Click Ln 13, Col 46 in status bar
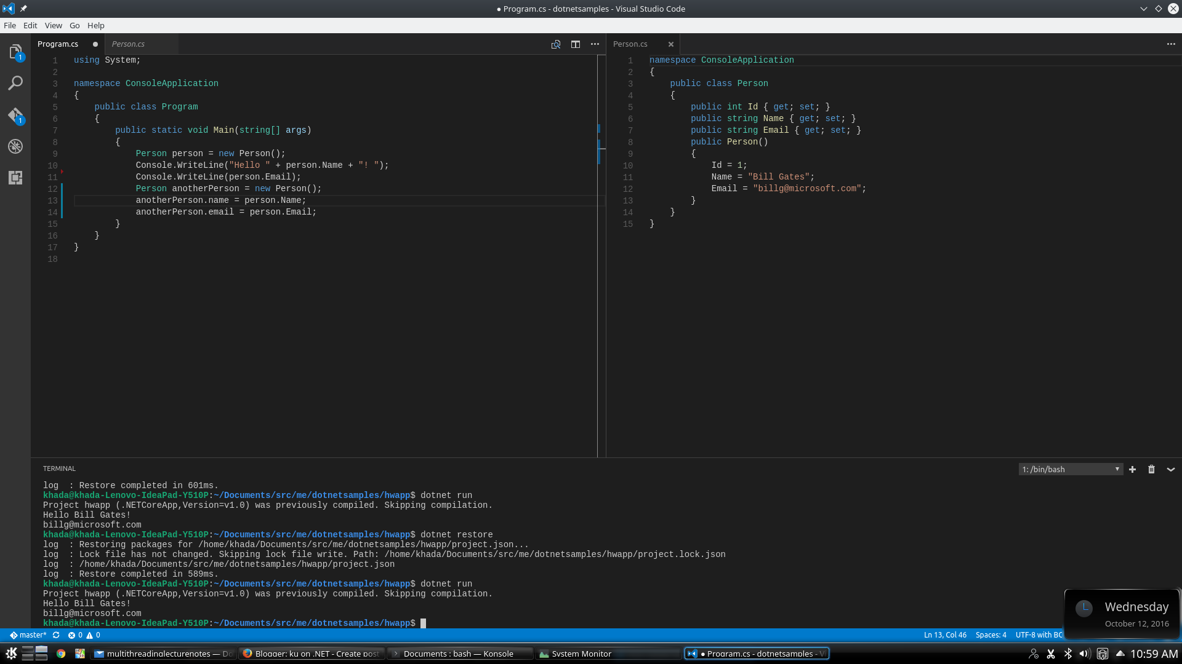 945,635
